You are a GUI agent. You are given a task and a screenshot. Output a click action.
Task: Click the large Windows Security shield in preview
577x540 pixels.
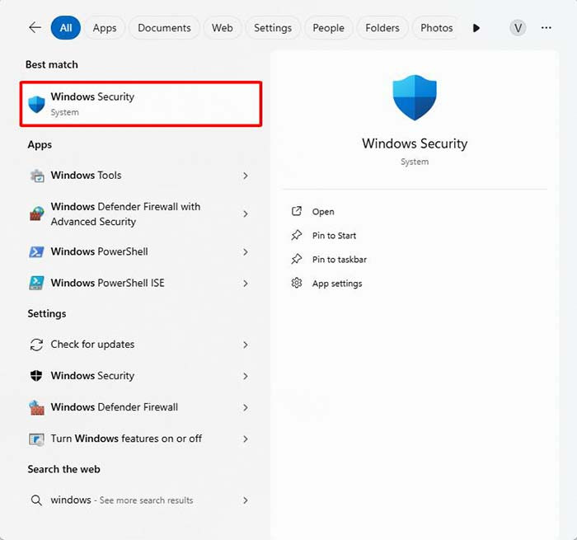pos(415,97)
